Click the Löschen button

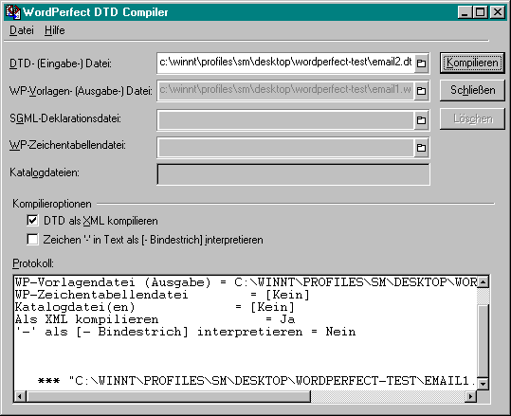pos(472,118)
